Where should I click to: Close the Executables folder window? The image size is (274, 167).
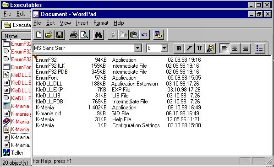[x=267, y=5]
